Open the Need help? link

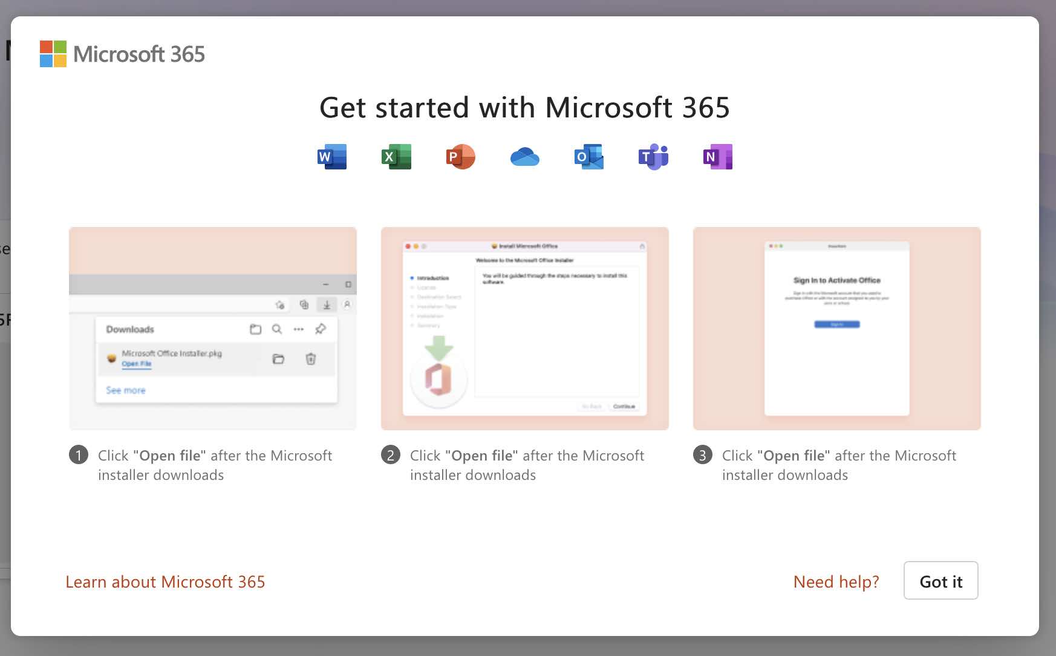[x=836, y=582]
